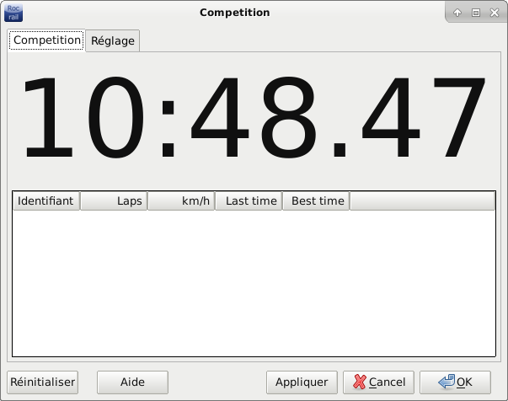Click inside the empty results list
The width and height of the screenshot is (508, 401).
click(253, 282)
